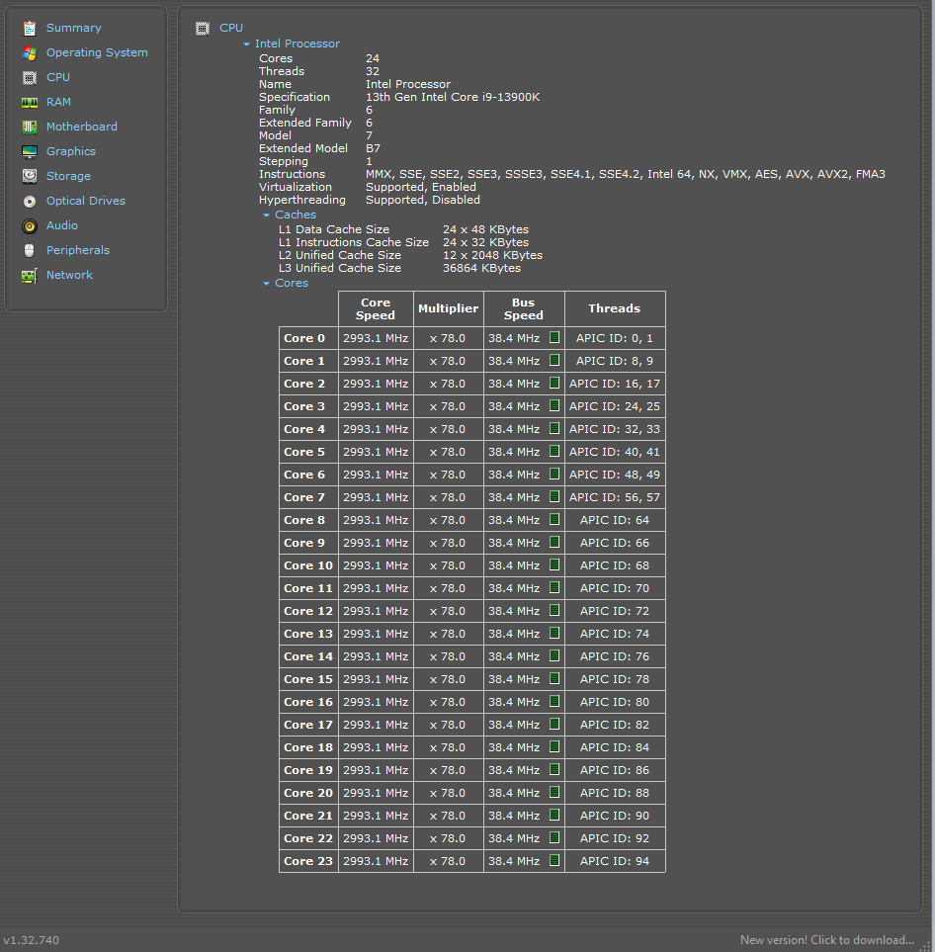Viewport: 935px width, 952px height.
Task: Click the green bus speed indicator for Core 12
Action: coord(554,610)
